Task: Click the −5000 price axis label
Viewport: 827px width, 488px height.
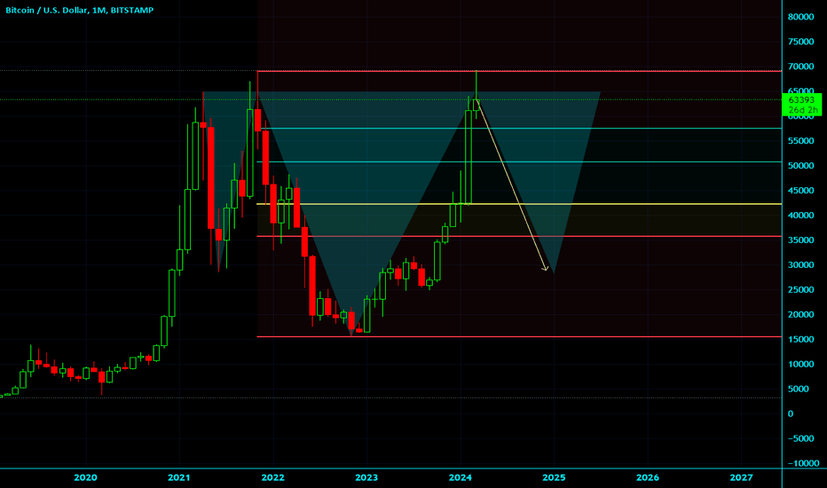Action: 800,438
